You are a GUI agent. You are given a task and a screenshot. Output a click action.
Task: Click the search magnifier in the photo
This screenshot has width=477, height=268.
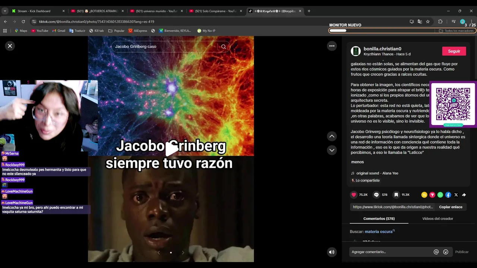224,47
